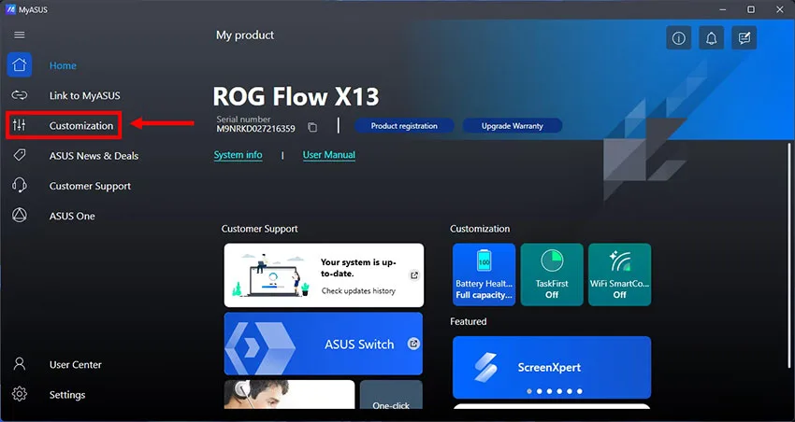Toggle the WiFi SmartConnect tile

[619, 274]
